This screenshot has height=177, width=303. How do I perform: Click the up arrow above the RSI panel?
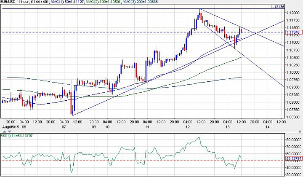click(x=5, y=131)
